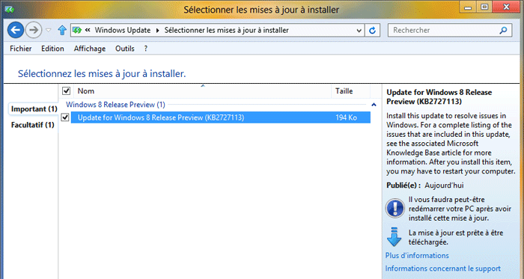Refresh the address bar view

point(372,31)
